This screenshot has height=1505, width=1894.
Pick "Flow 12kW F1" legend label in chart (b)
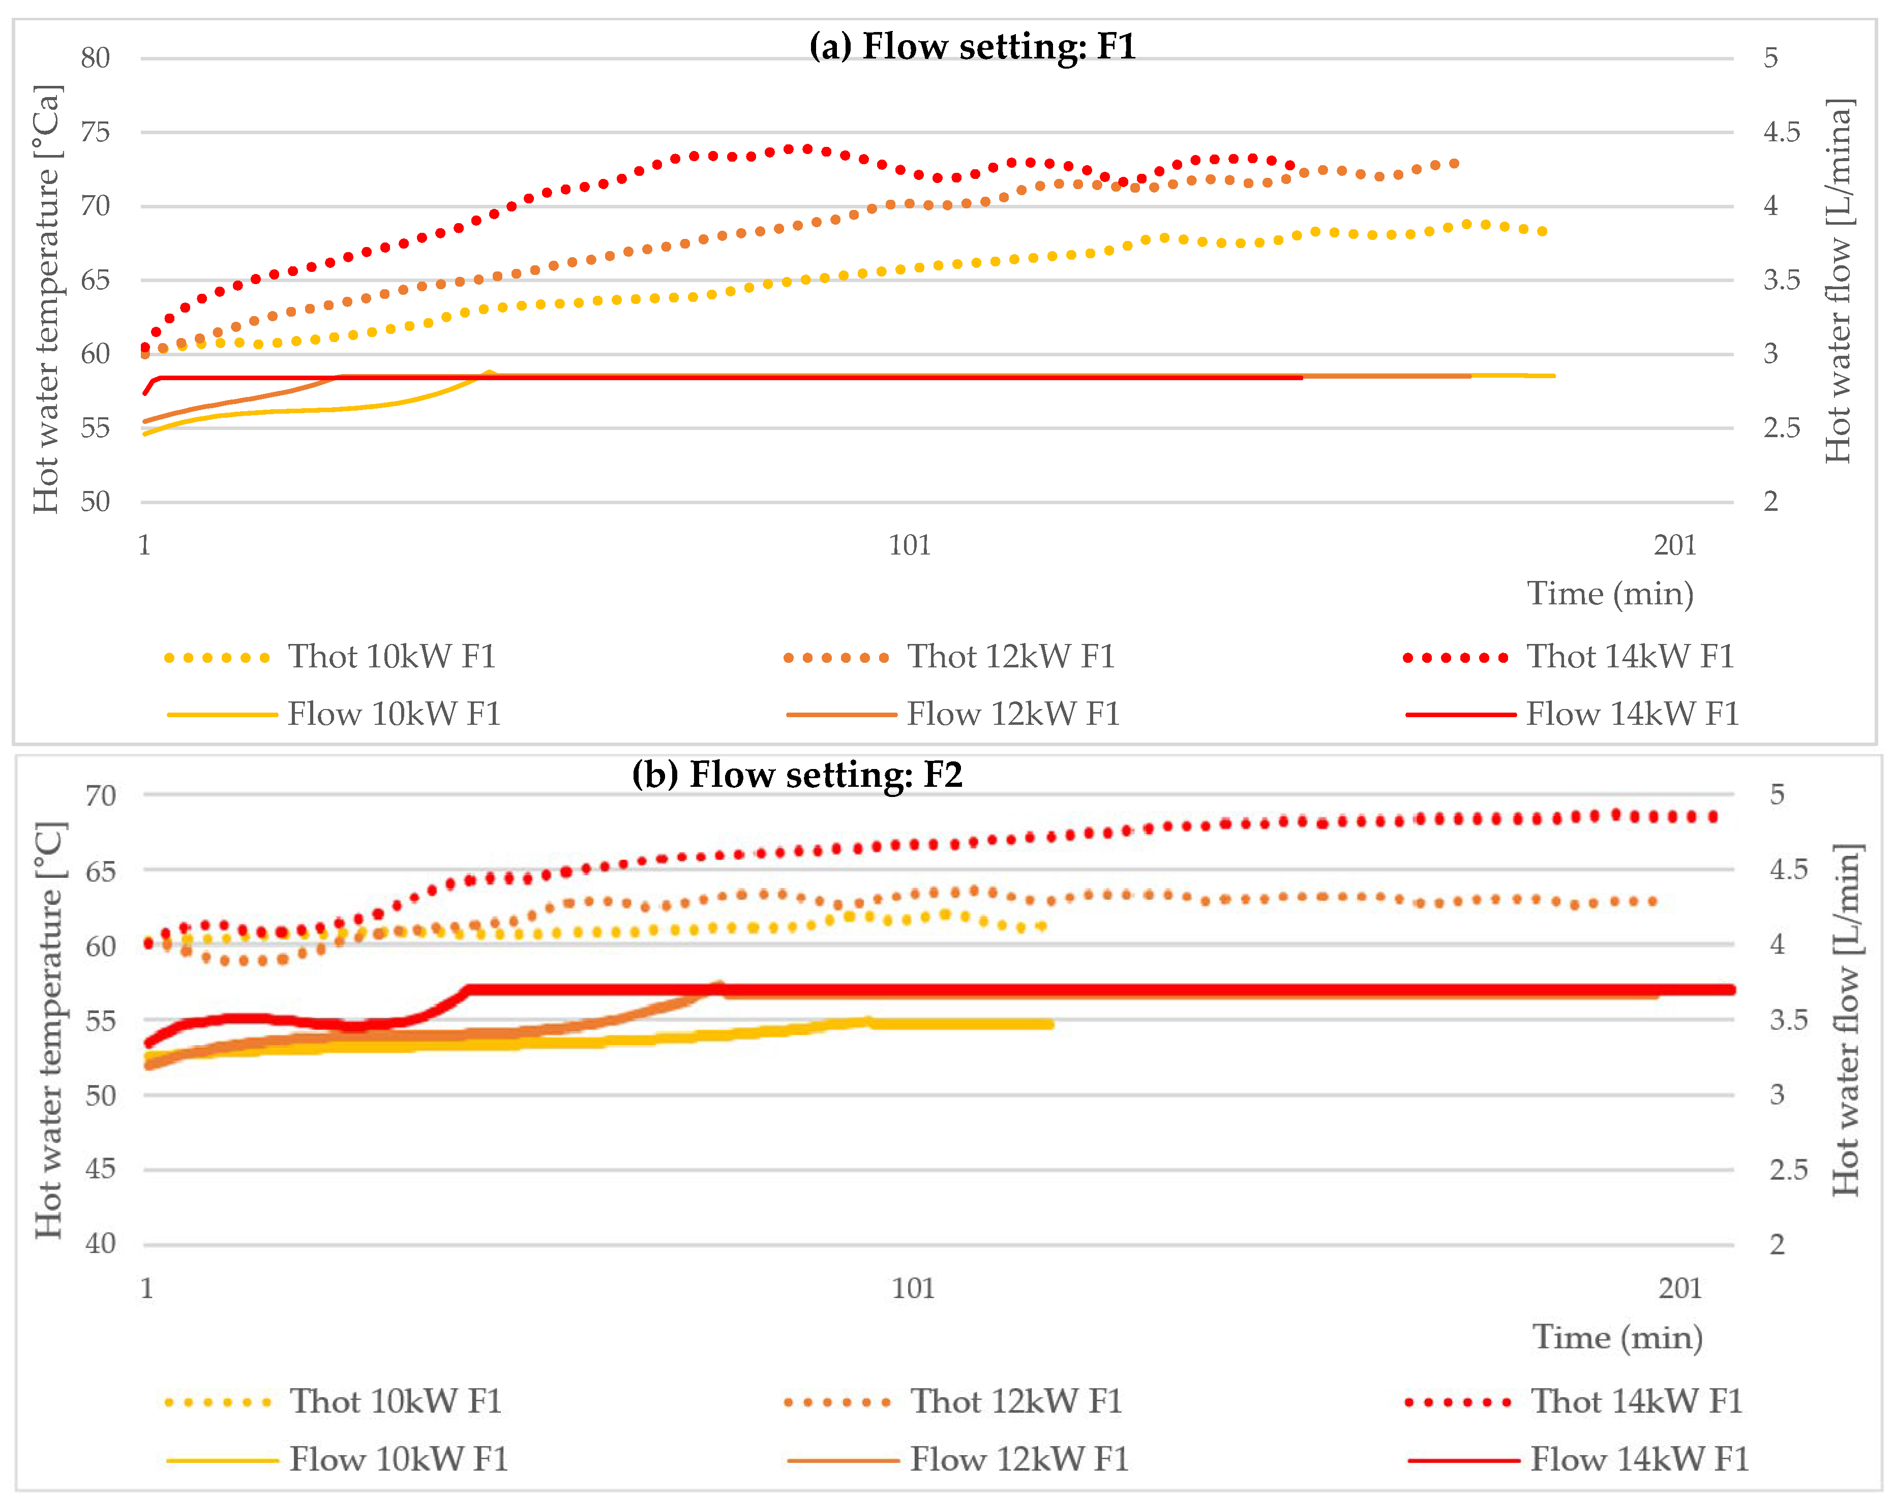(x=1019, y=1459)
